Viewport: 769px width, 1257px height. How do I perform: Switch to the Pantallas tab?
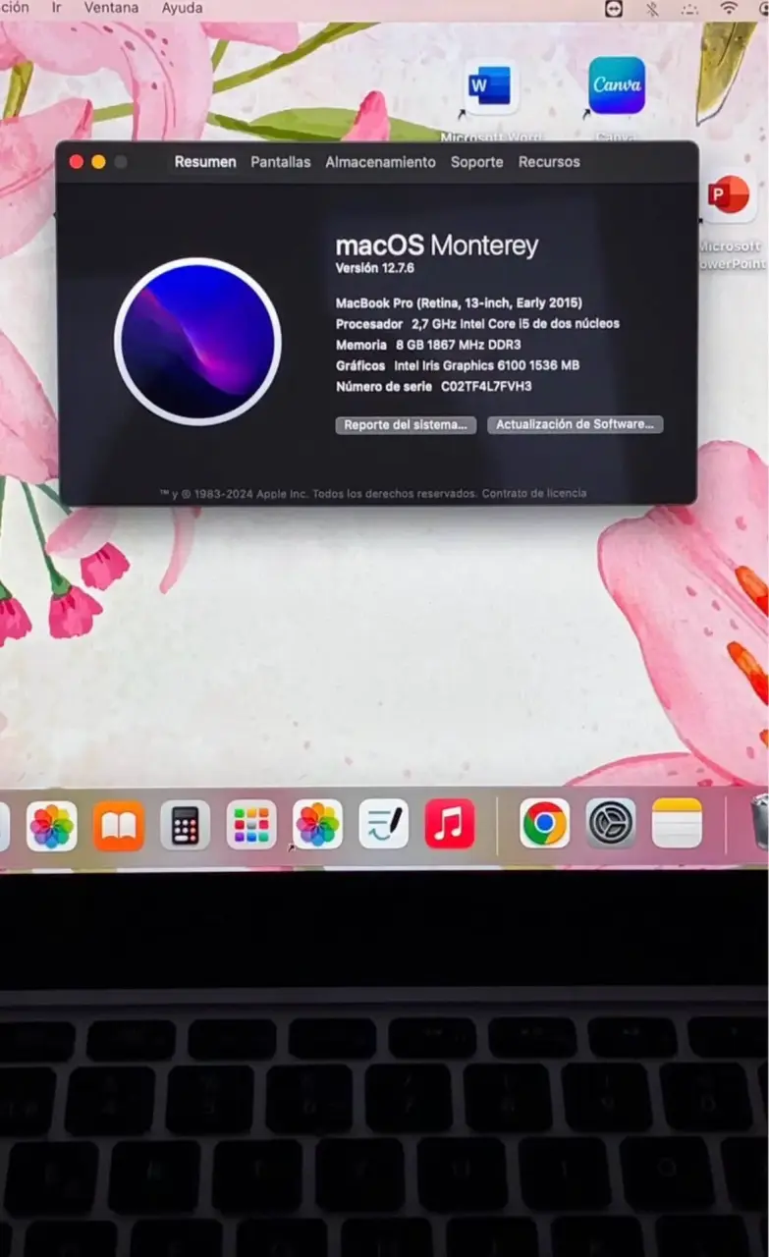281,162
